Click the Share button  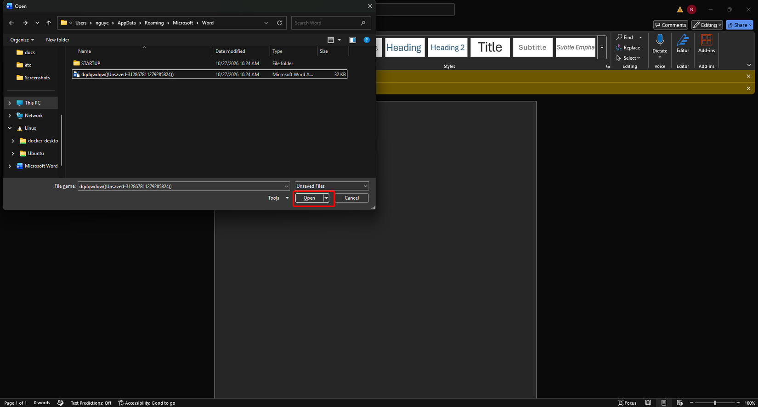click(740, 25)
